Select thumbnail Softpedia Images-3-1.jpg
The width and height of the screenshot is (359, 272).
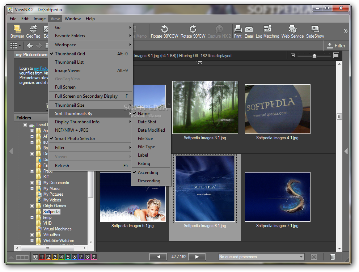[205, 107]
